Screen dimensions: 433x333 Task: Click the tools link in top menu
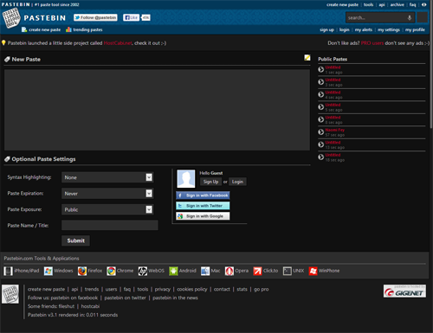pyautogui.click(x=369, y=4)
